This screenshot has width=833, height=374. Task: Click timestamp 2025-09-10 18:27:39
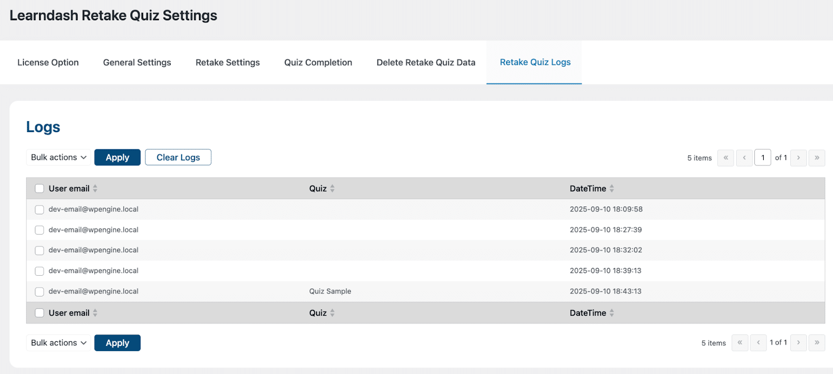[605, 229]
